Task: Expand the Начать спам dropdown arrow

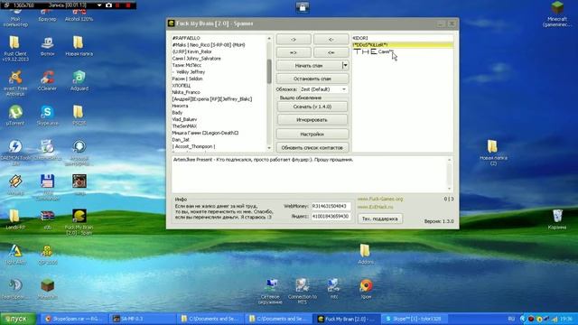Action: pos(345,65)
